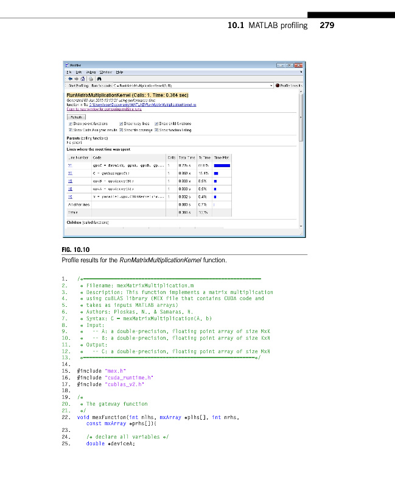
Task: Click the Home icon in Profiler toolbar
Action: click(x=82, y=79)
